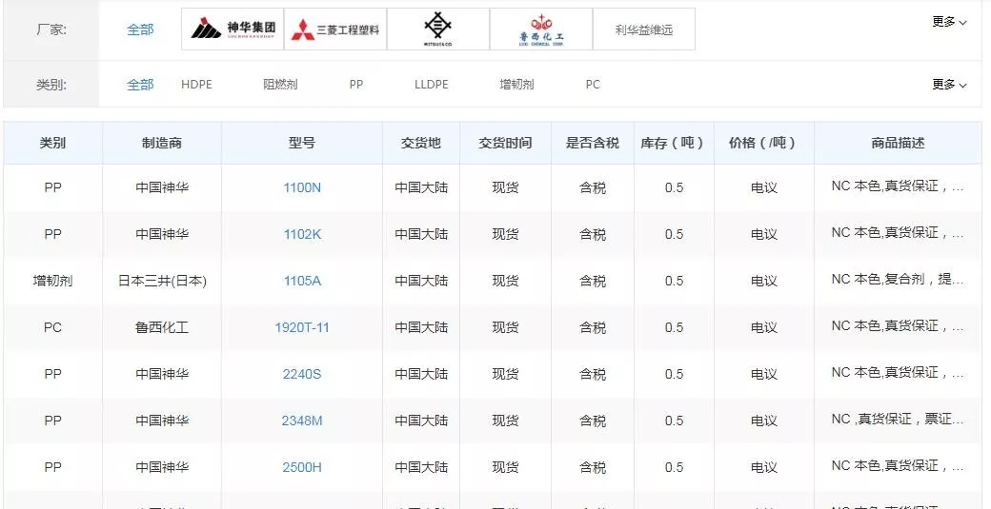Select the 神华集团 manufacturer logo

click(x=233, y=29)
